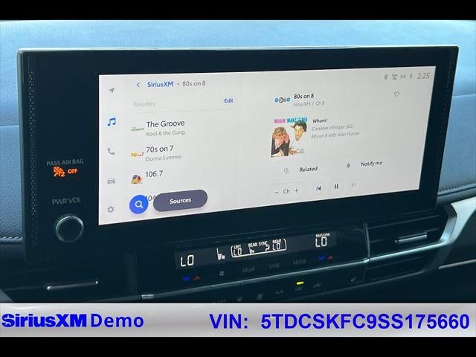Select The Groove favorite station
This screenshot has height=357, width=476.
(x=184, y=127)
